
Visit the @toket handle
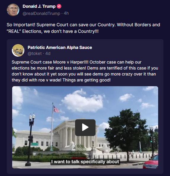[x=35, y=53]
